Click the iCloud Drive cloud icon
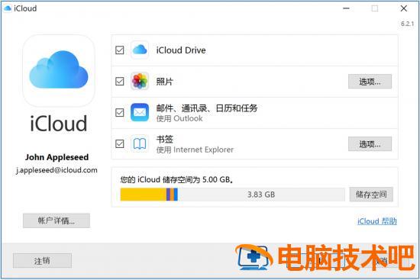Screen dimensions: 420x280 tap(140, 50)
